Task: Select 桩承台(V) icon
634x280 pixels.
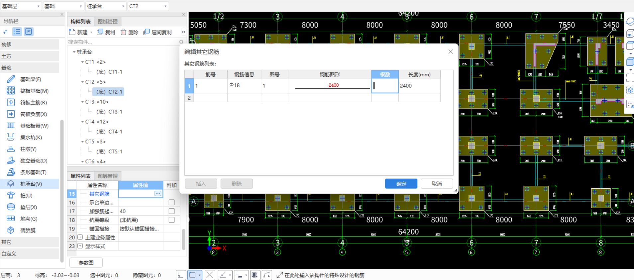Action: pyautogui.click(x=11, y=184)
